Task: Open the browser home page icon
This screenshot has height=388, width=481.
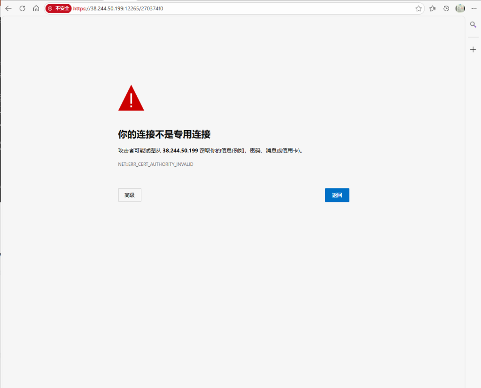Action: (36, 8)
